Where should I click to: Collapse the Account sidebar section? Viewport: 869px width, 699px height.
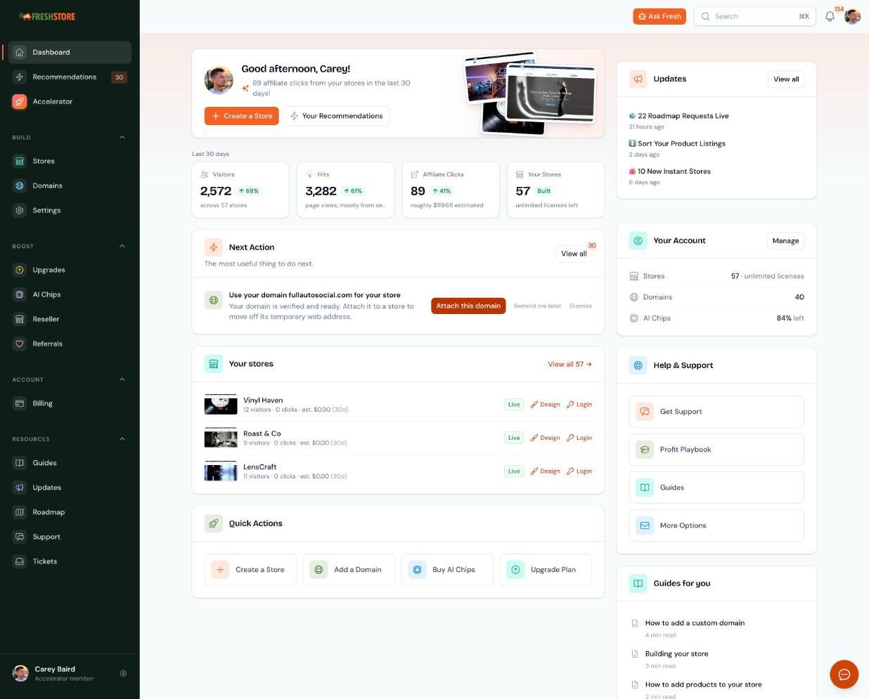point(122,379)
